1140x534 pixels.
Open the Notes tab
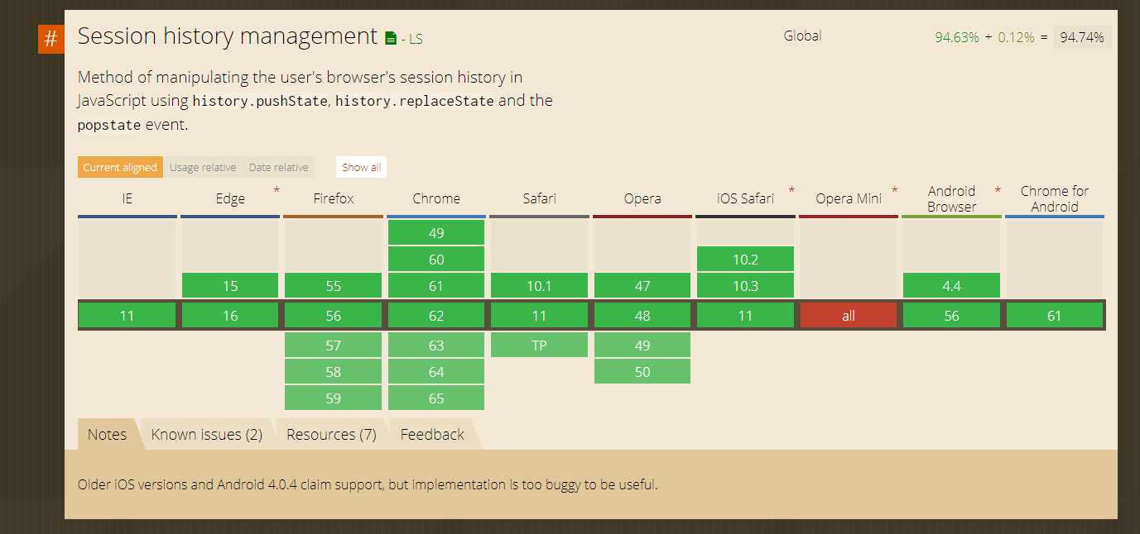[x=108, y=434]
